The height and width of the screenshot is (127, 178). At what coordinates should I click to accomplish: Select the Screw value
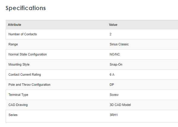click(114, 95)
